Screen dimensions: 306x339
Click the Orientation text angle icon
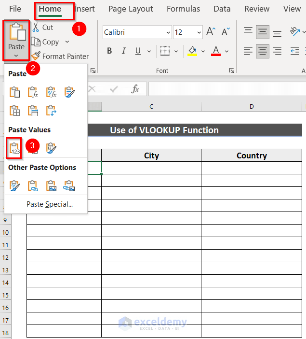(x=295, y=31)
